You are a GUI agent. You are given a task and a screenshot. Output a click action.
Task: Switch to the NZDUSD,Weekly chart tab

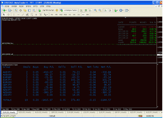click(25, 112)
